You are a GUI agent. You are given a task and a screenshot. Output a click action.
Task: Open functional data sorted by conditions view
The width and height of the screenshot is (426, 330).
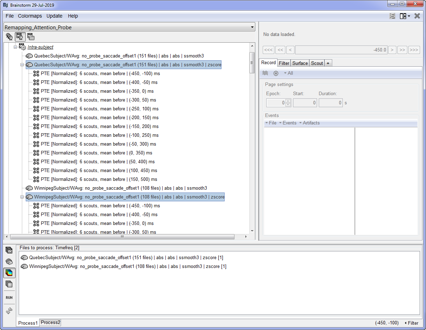coord(31,37)
